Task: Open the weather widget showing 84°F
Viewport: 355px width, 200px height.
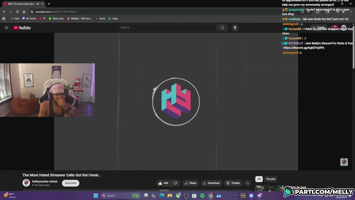Action: pos(9,196)
